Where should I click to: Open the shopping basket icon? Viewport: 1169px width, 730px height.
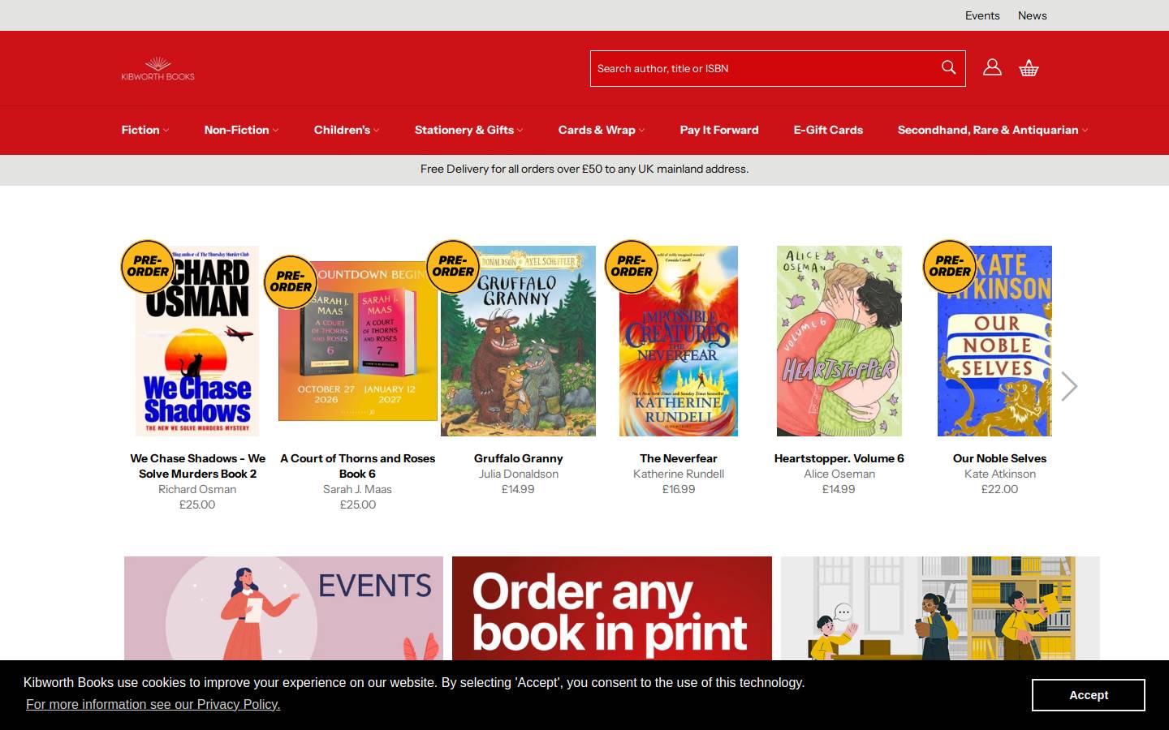pyautogui.click(x=1029, y=68)
